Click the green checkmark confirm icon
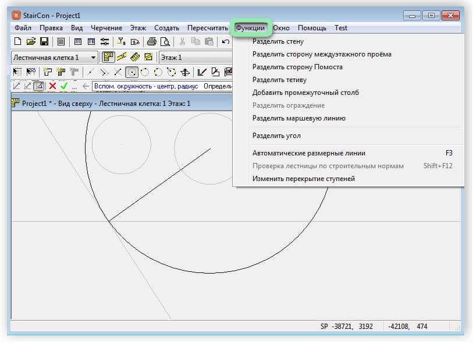Screen dimensions: 473x344 point(64,86)
